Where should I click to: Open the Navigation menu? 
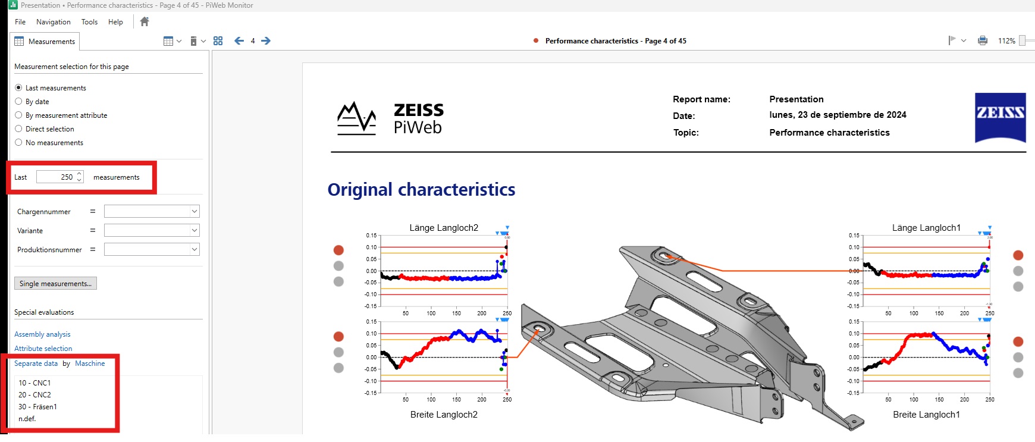click(53, 22)
